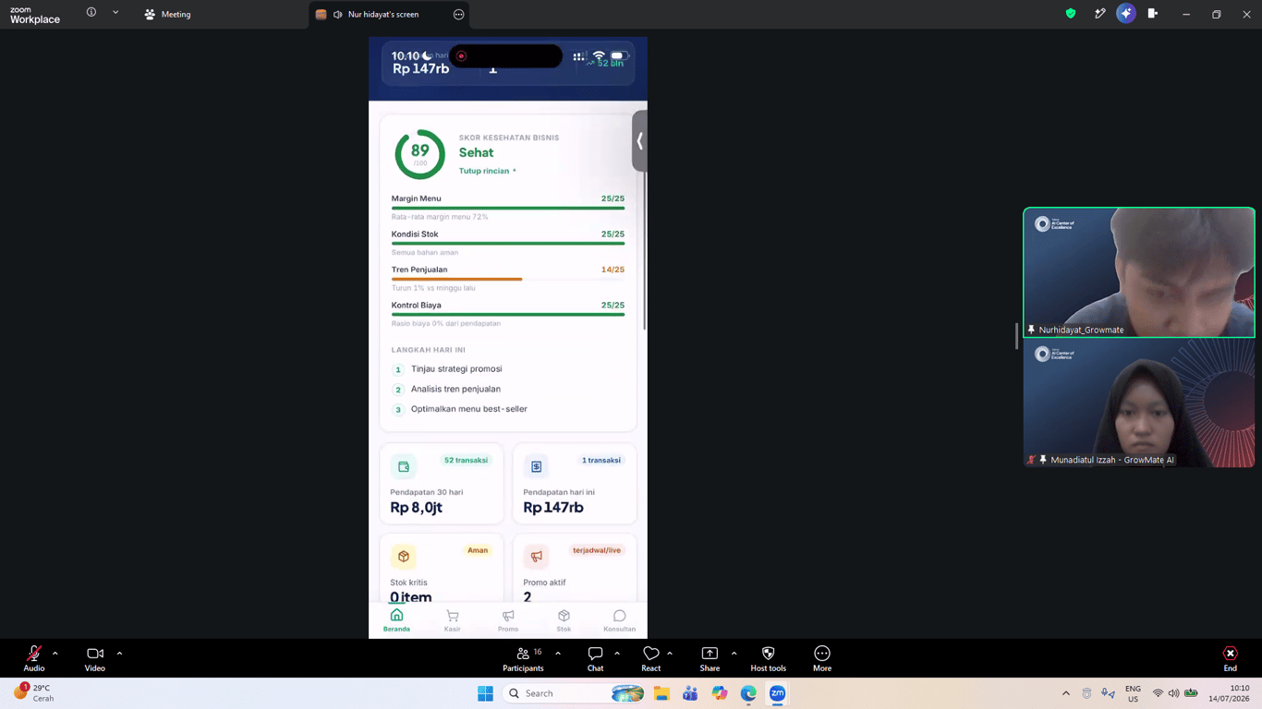Click the shared screen vertical scrollbar
The height and width of the screenshot is (709, 1262).
point(645,249)
